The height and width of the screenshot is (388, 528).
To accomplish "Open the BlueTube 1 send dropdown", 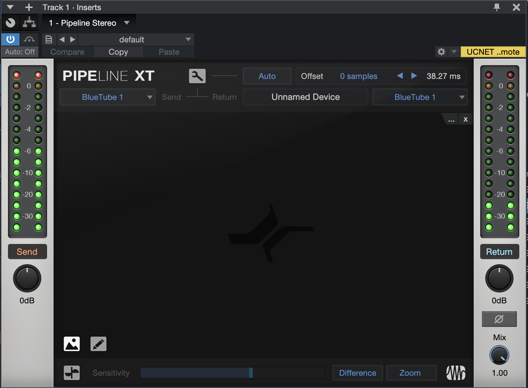I will tap(107, 97).
